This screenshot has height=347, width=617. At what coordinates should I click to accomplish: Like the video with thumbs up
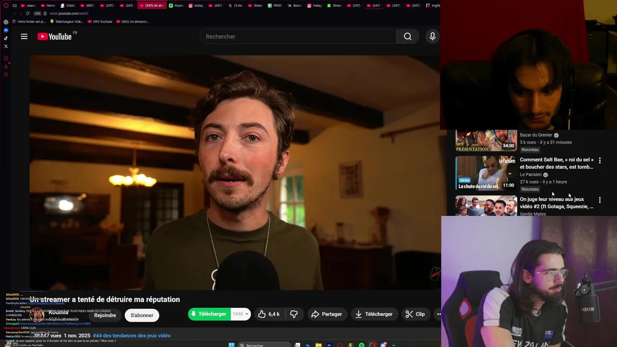coord(268,314)
